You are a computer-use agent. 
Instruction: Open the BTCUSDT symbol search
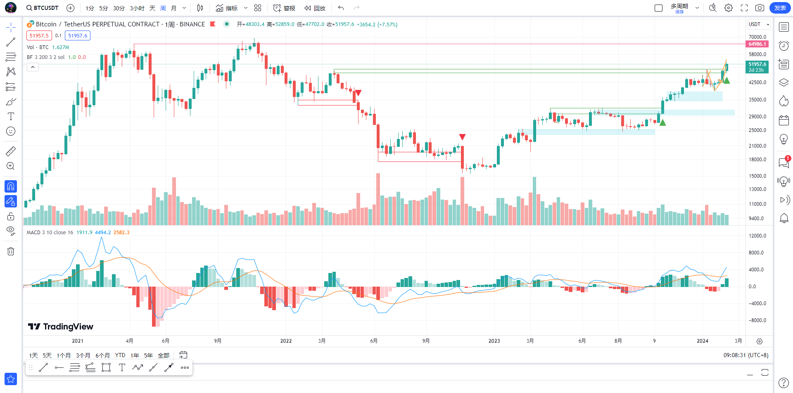coord(42,8)
